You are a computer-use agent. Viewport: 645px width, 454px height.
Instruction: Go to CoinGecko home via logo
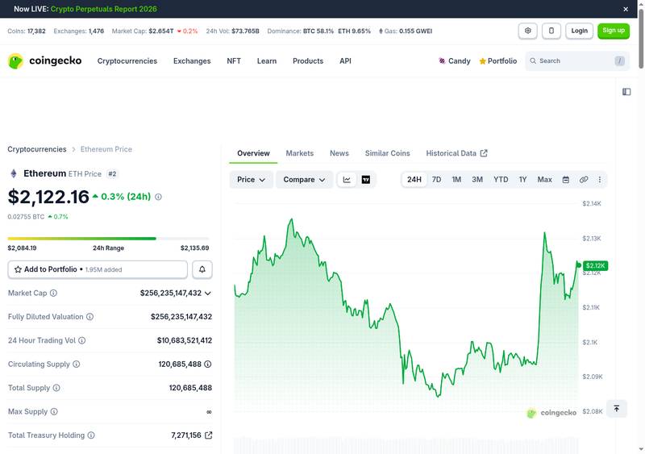[x=45, y=61]
